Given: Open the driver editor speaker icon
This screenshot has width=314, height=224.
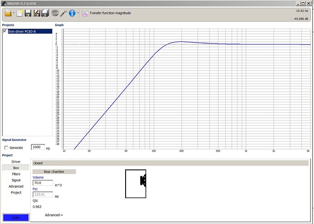Looking at the screenshot, I should coord(55,13).
